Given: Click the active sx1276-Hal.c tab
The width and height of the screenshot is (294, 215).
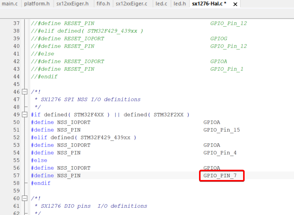Looking at the screenshot, I should point(209,4).
